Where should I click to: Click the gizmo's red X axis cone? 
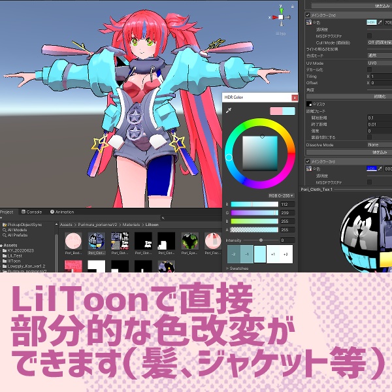tap(275, 17)
